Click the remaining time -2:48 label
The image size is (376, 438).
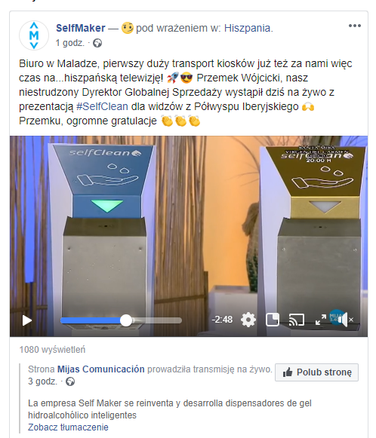pos(222,320)
